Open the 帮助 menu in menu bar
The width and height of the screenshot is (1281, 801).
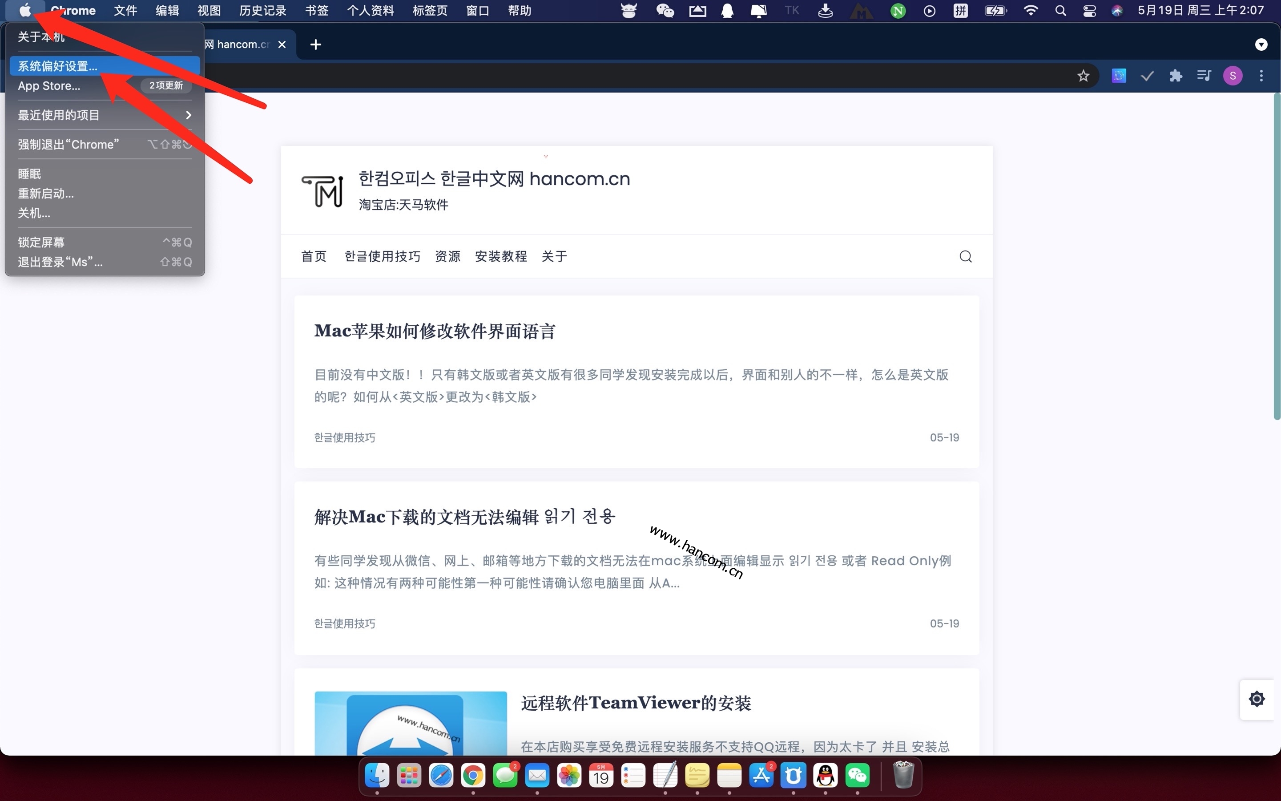pos(519,11)
